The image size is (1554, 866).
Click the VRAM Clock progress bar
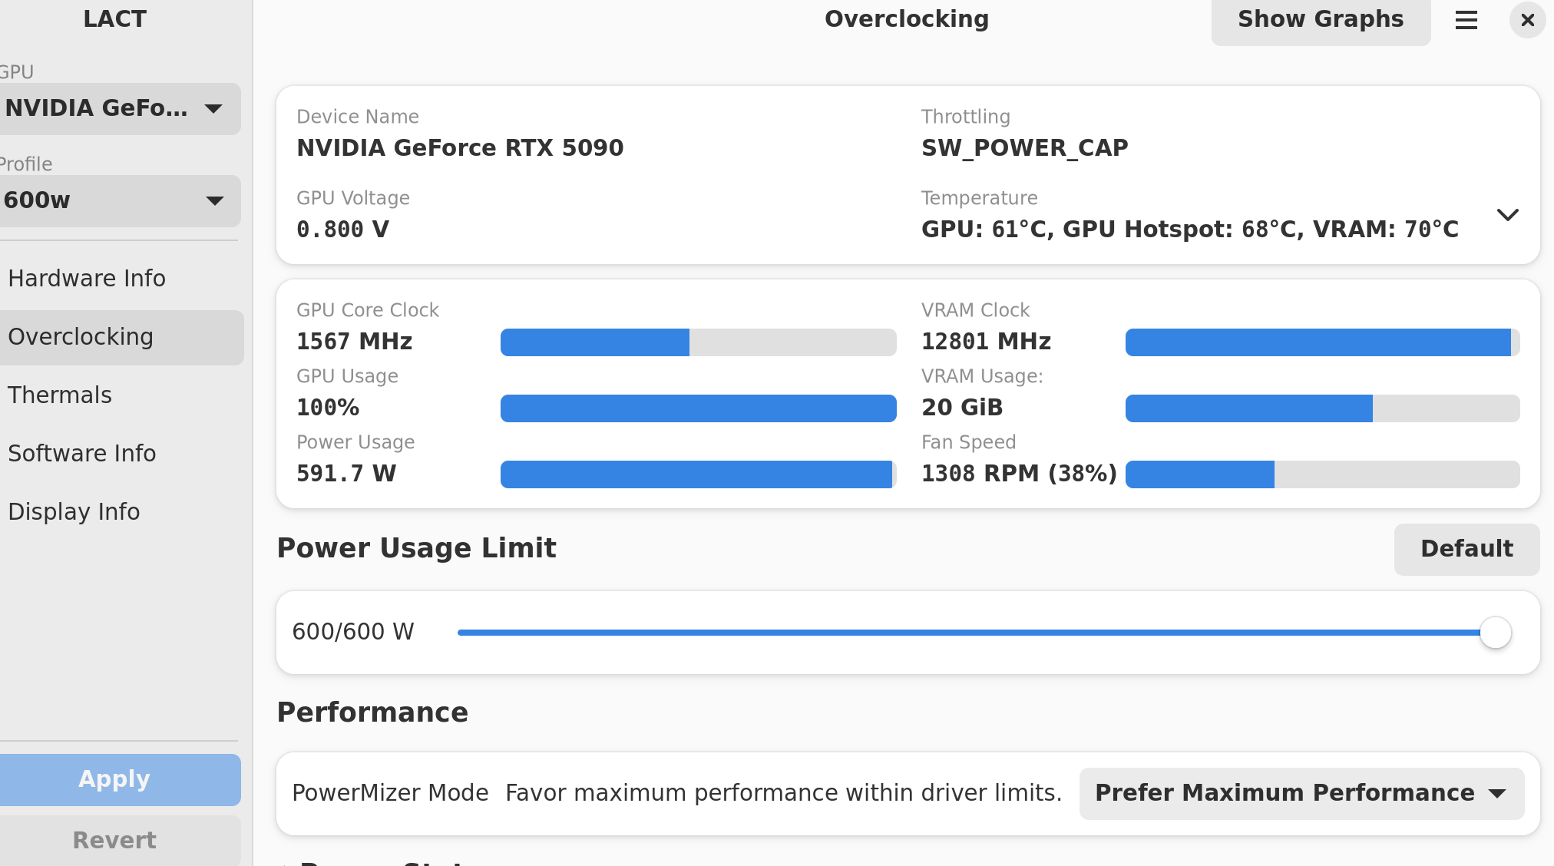[1322, 342]
